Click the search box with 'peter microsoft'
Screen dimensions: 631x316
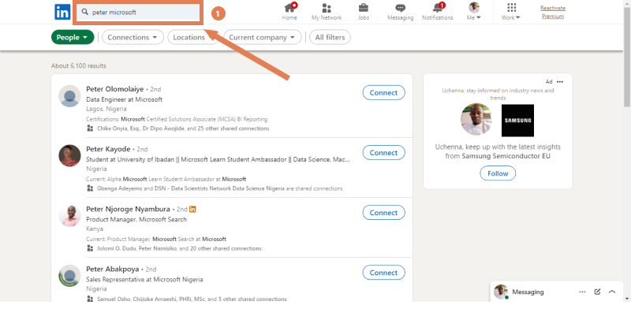tap(139, 12)
